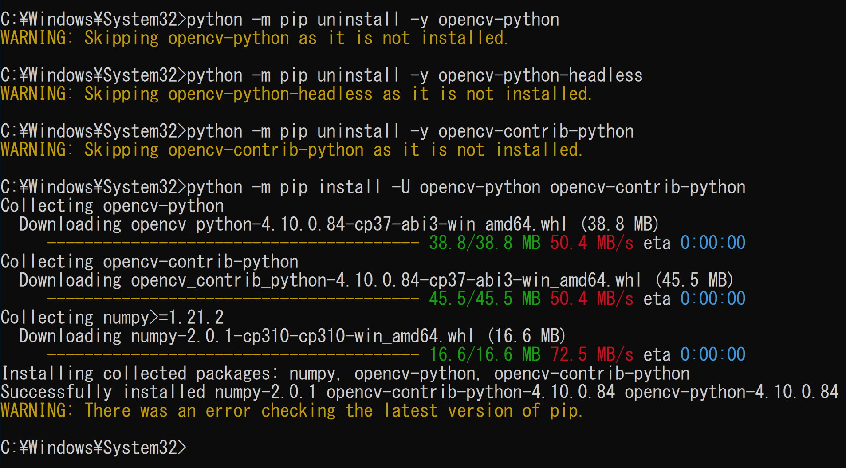Click the 'Collecting numpy>=1.21.2' line
This screenshot has width=846, height=468.
pyautogui.click(x=112, y=318)
